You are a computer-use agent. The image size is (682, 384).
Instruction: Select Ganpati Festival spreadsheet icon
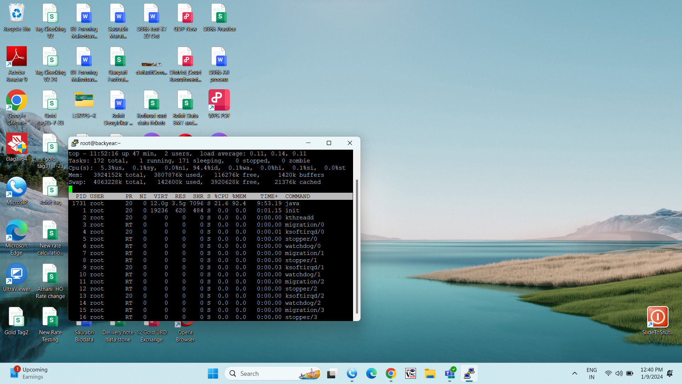click(118, 64)
